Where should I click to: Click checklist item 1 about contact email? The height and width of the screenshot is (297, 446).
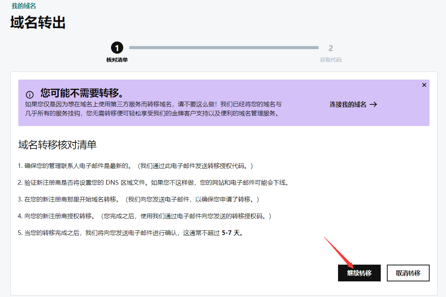(135, 166)
